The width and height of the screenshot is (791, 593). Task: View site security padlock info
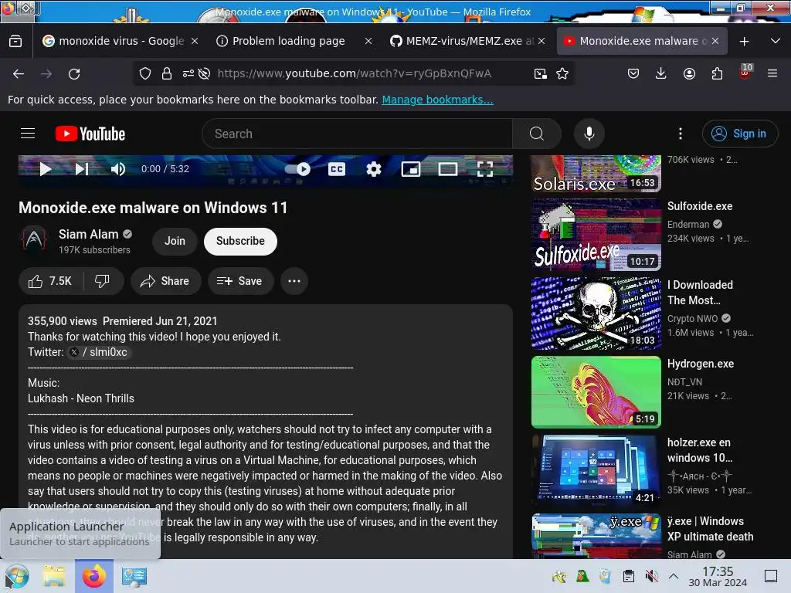(x=167, y=73)
